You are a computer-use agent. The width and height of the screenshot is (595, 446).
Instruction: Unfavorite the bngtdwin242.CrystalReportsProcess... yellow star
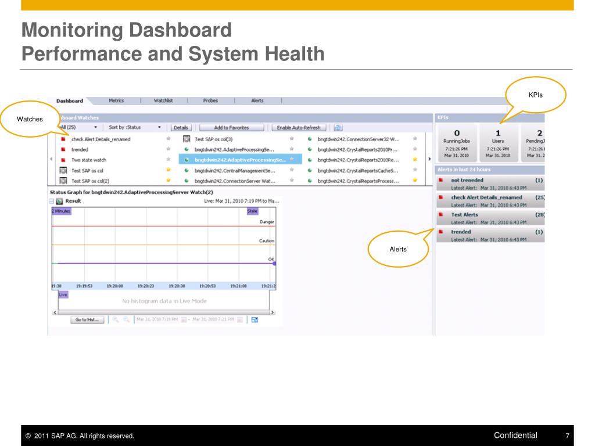pos(415,180)
